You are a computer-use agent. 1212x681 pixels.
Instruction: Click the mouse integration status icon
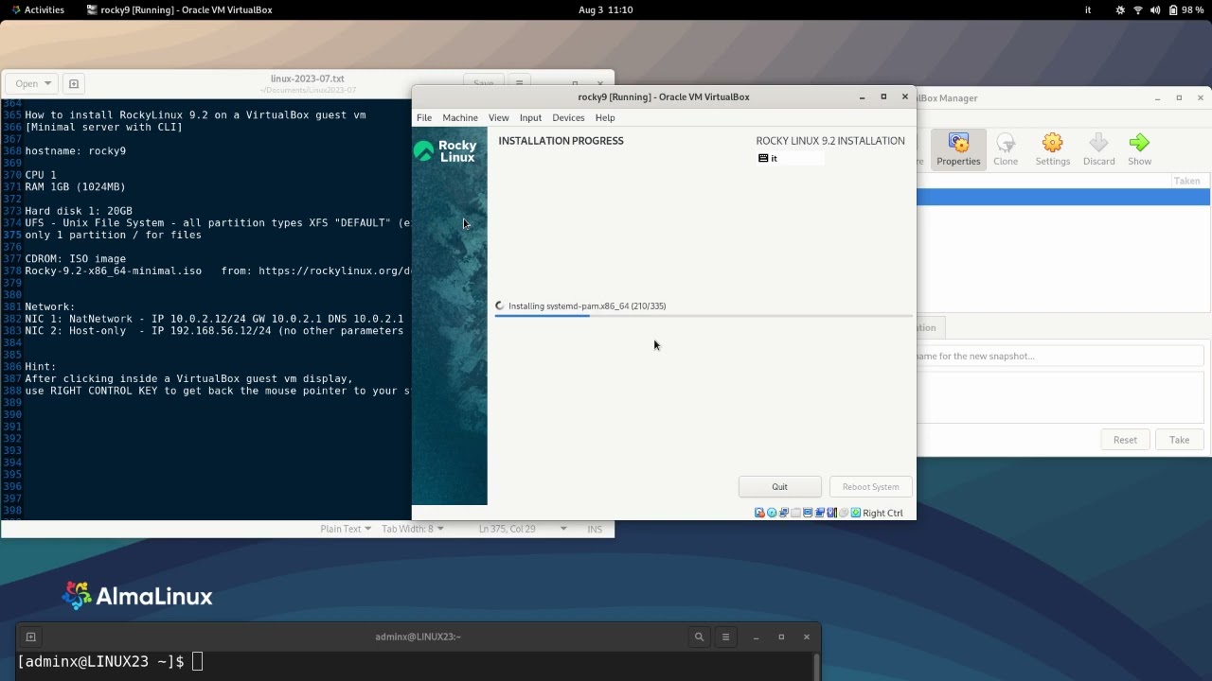(844, 513)
